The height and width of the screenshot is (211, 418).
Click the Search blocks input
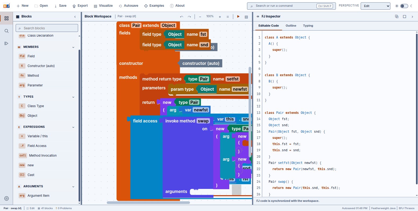coord(47,28)
